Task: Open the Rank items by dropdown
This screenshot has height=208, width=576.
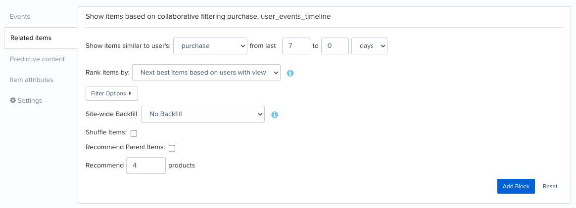Action: click(206, 73)
